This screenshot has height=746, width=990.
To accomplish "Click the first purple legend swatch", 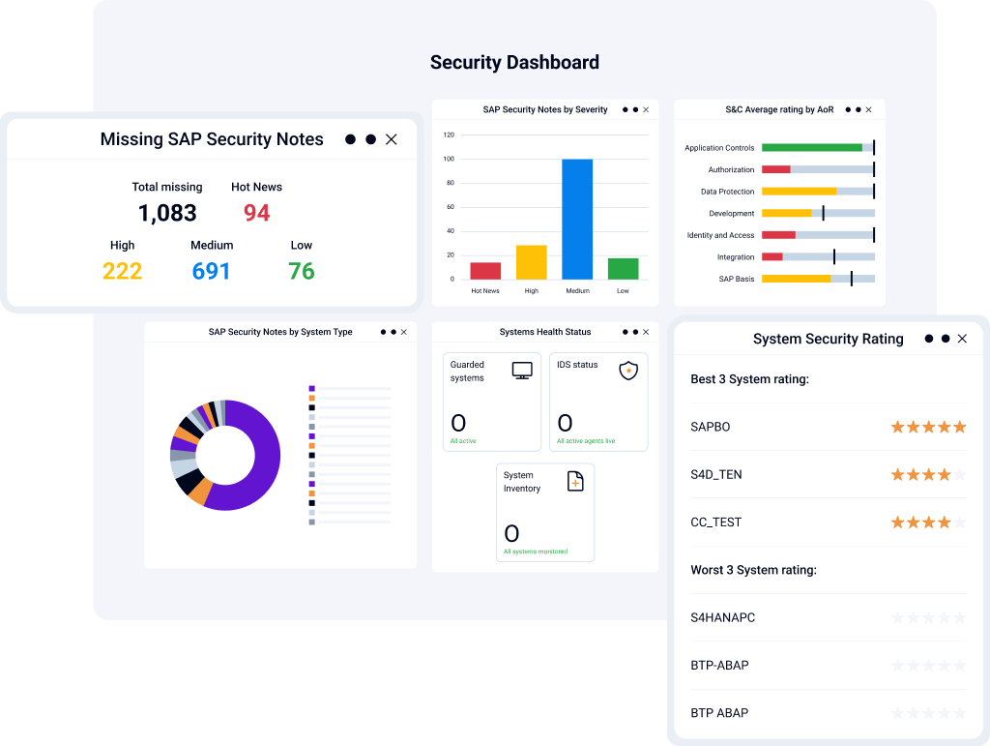I will click(x=312, y=388).
